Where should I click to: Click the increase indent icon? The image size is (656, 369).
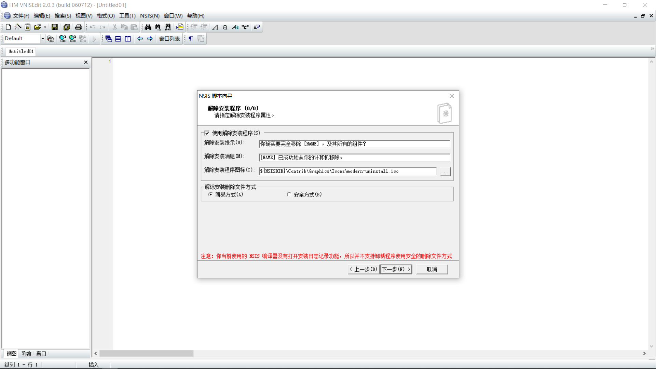194,27
